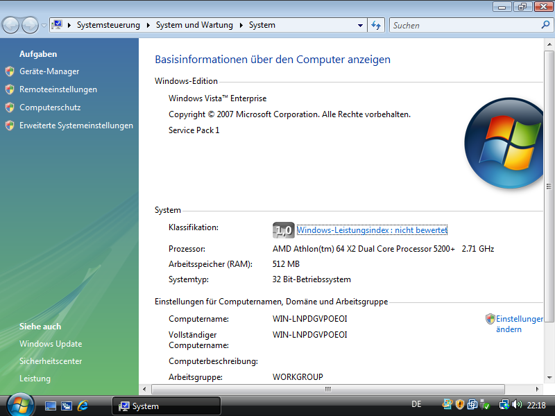The width and height of the screenshot is (555, 416).
Task: Click the Show Desktop icon in the taskbar
Action: (51, 404)
